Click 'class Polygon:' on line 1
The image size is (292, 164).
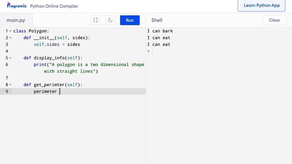point(31,31)
